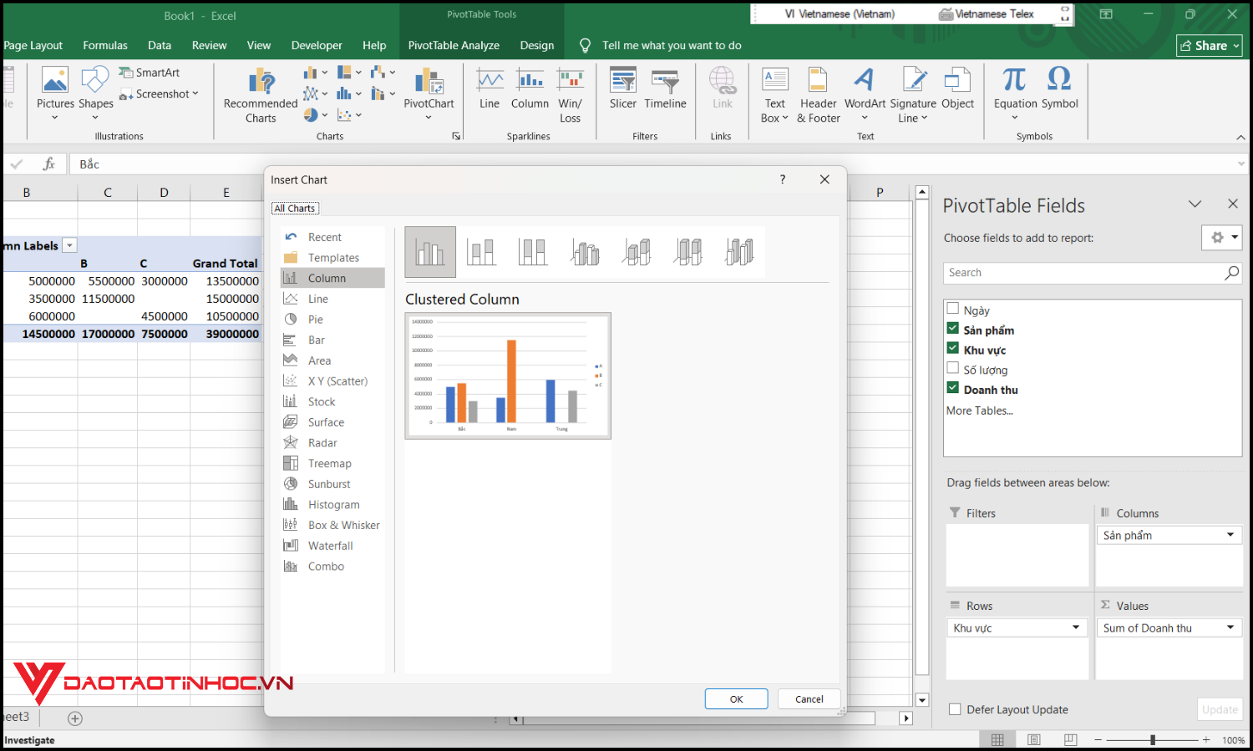Insert a Win/Loss sparkline
Viewport: 1253px width, 751px height.
[571, 93]
